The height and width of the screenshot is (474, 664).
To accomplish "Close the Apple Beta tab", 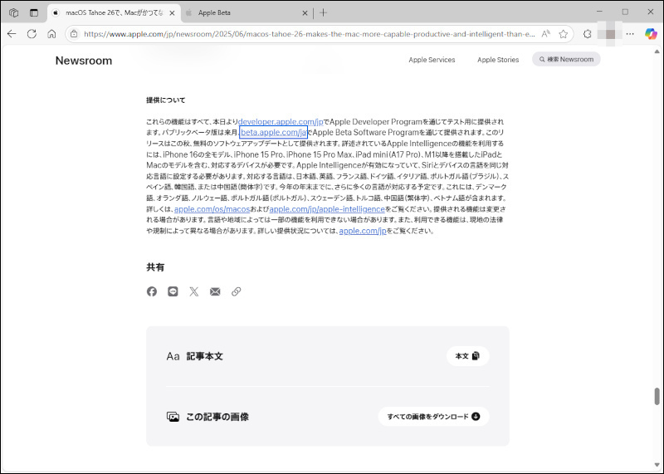I will (305, 13).
